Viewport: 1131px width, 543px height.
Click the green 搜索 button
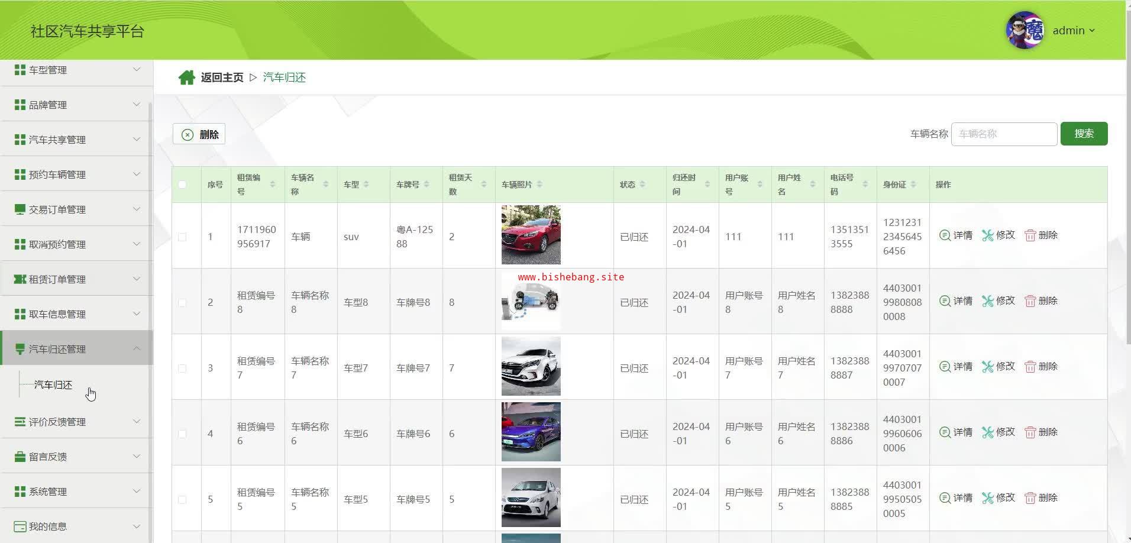click(1084, 134)
